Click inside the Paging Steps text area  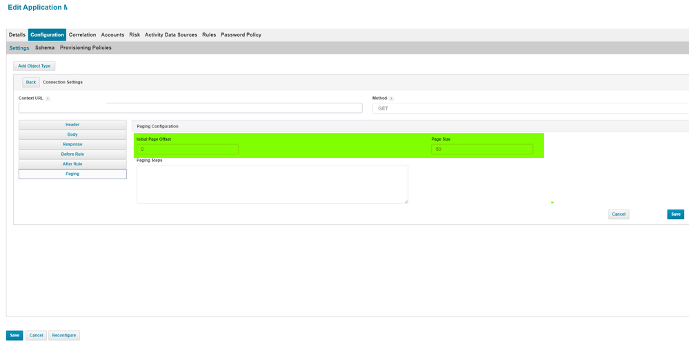click(272, 184)
